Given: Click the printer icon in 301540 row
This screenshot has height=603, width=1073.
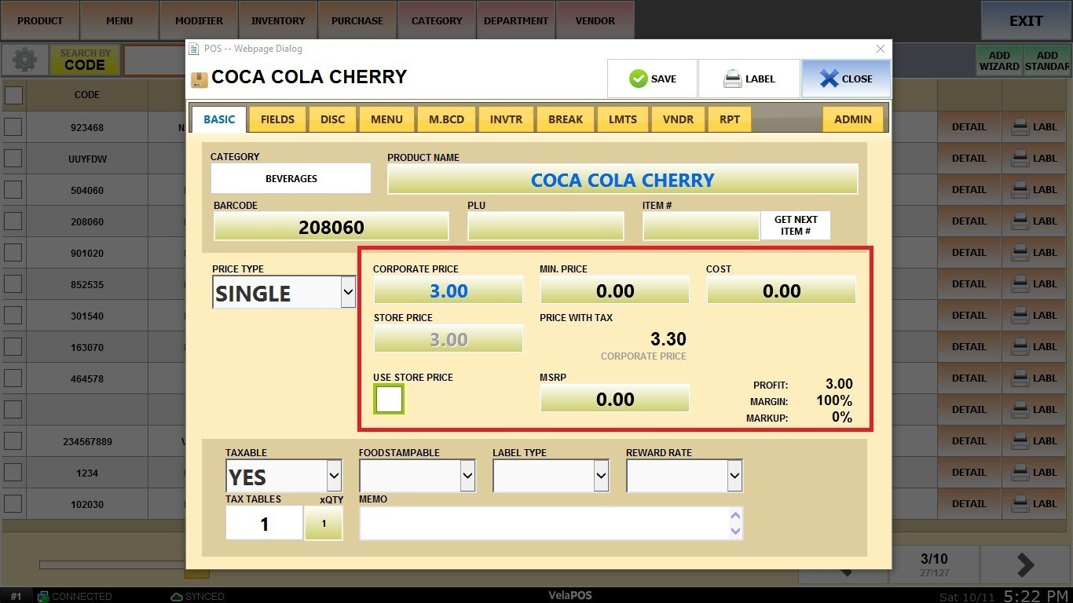Looking at the screenshot, I should [1020, 316].
